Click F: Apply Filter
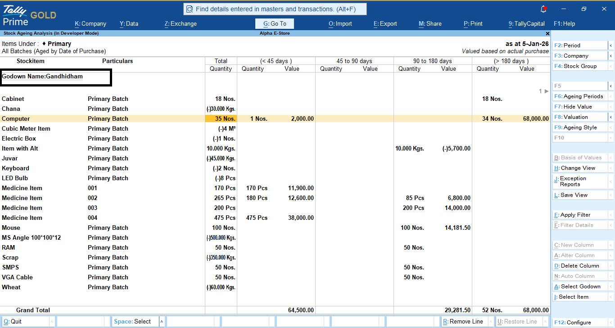 [580, 215]
